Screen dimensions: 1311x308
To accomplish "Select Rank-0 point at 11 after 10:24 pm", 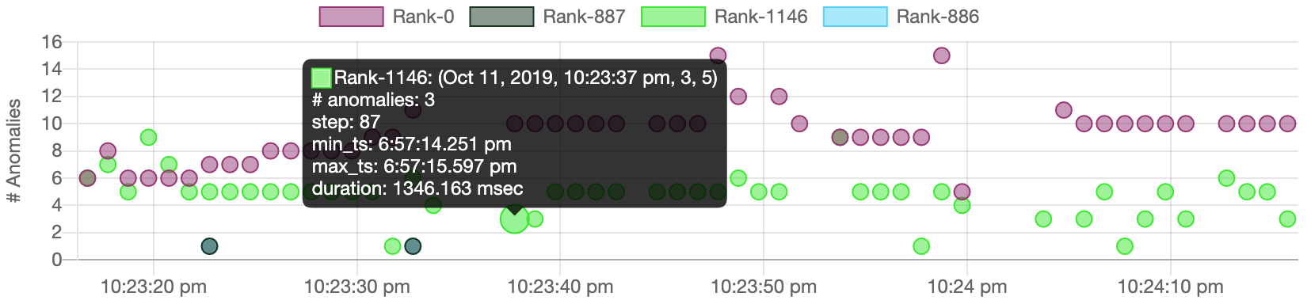I will coord(1064,110).
